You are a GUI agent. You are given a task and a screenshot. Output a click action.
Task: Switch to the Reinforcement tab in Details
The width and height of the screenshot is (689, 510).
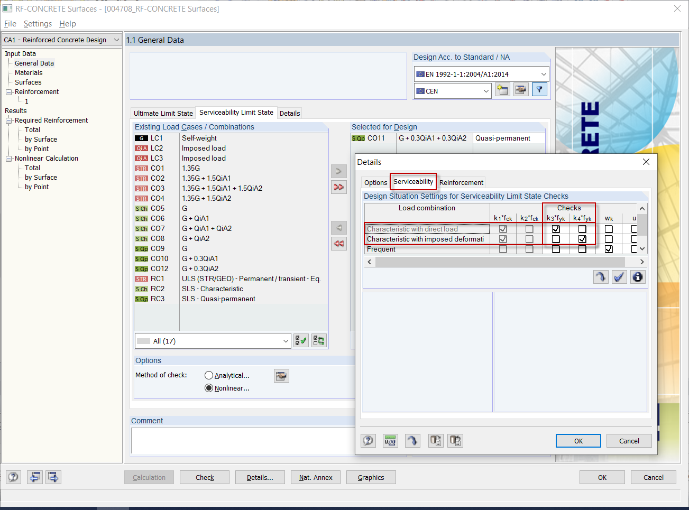pyautogui.click(x=461, y=182)
